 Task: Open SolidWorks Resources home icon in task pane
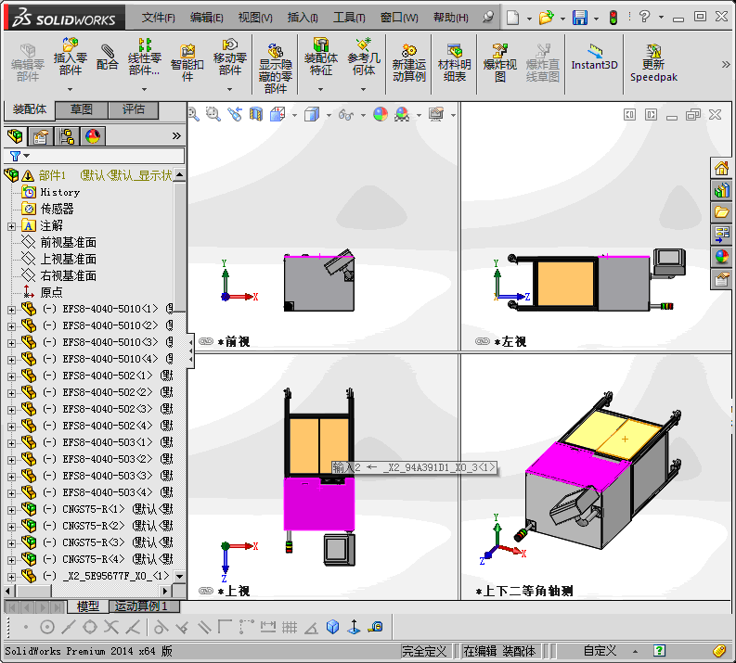pos(721,168)
